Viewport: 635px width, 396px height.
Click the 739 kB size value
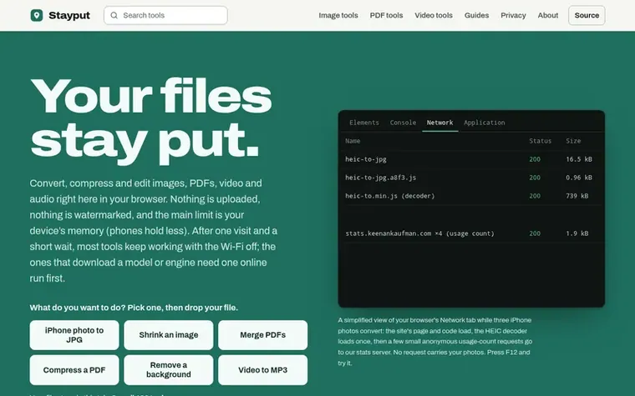[577, 196]
